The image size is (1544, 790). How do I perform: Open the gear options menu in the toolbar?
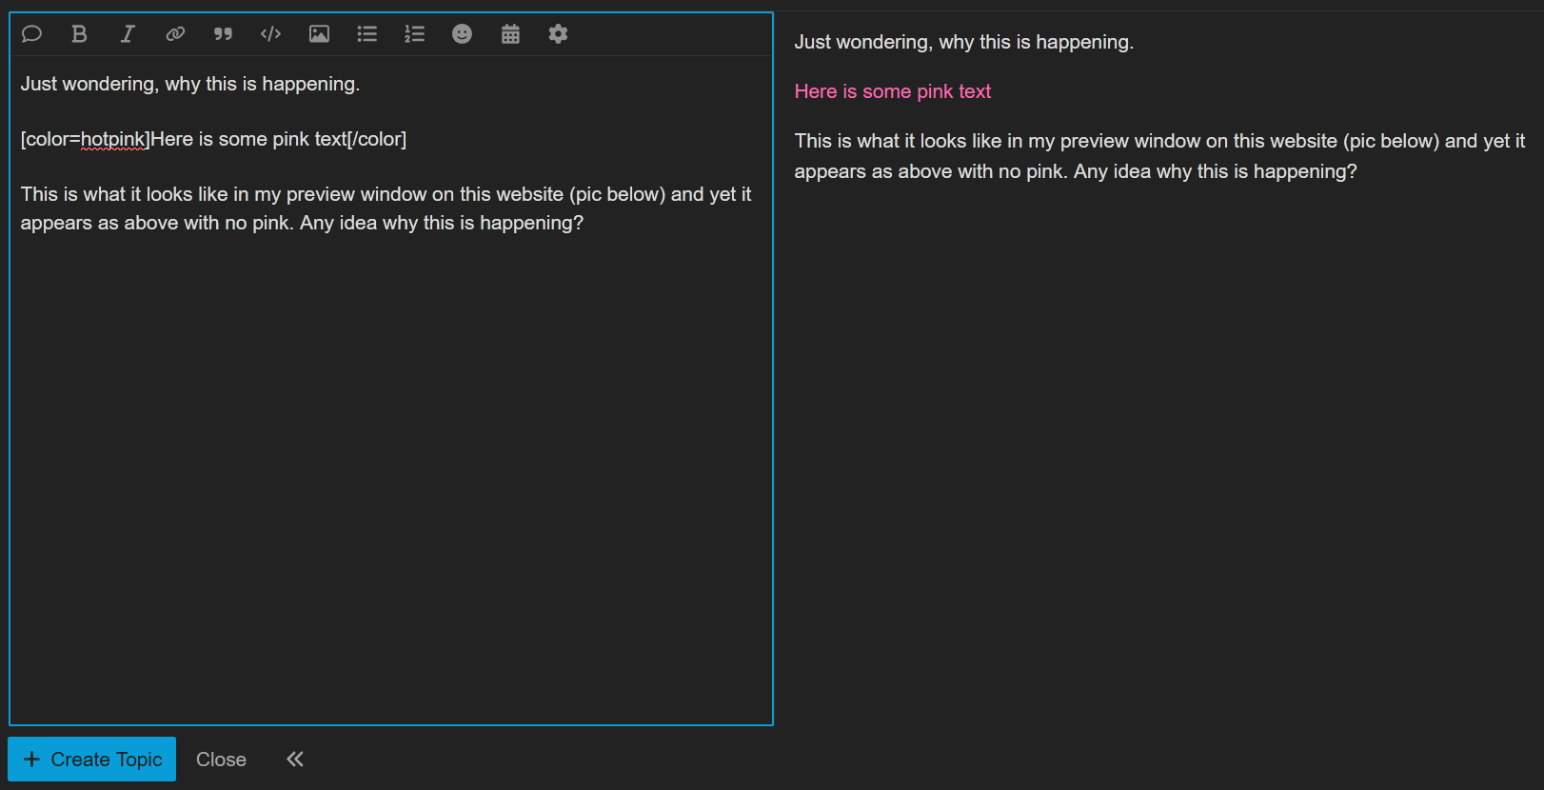pyautogui.click(x=558, y=34)
